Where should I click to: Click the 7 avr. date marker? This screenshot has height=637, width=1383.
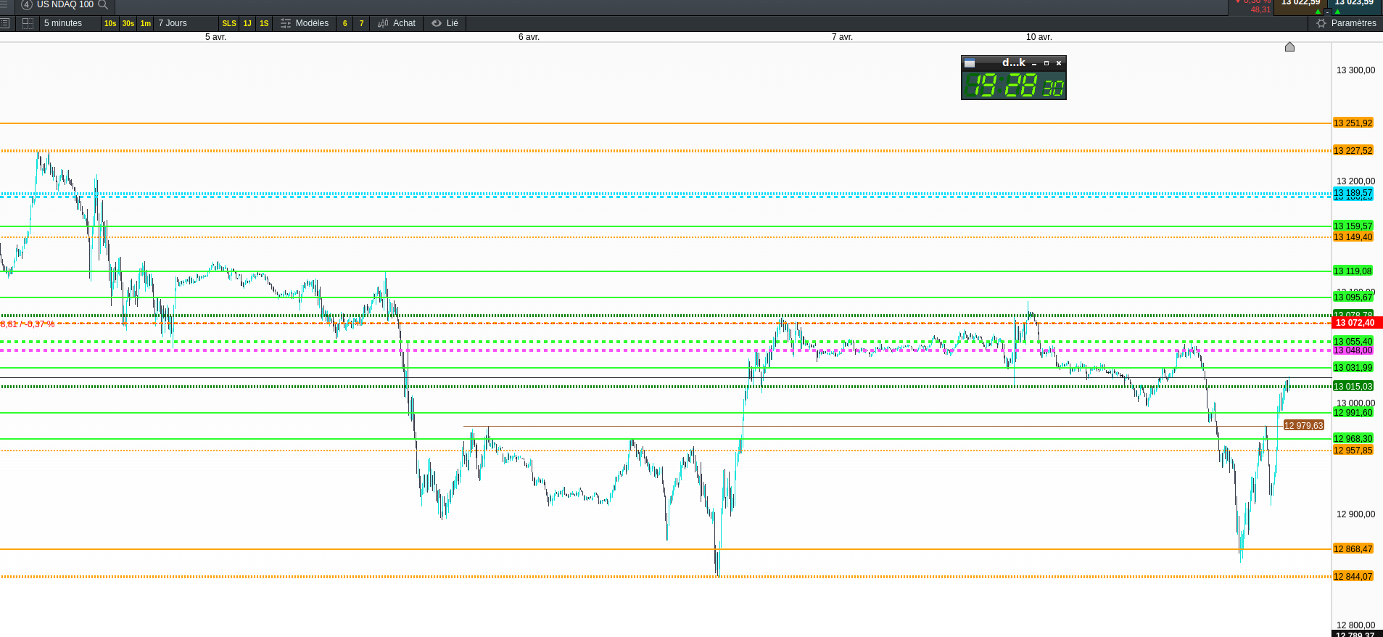point(842,37)
